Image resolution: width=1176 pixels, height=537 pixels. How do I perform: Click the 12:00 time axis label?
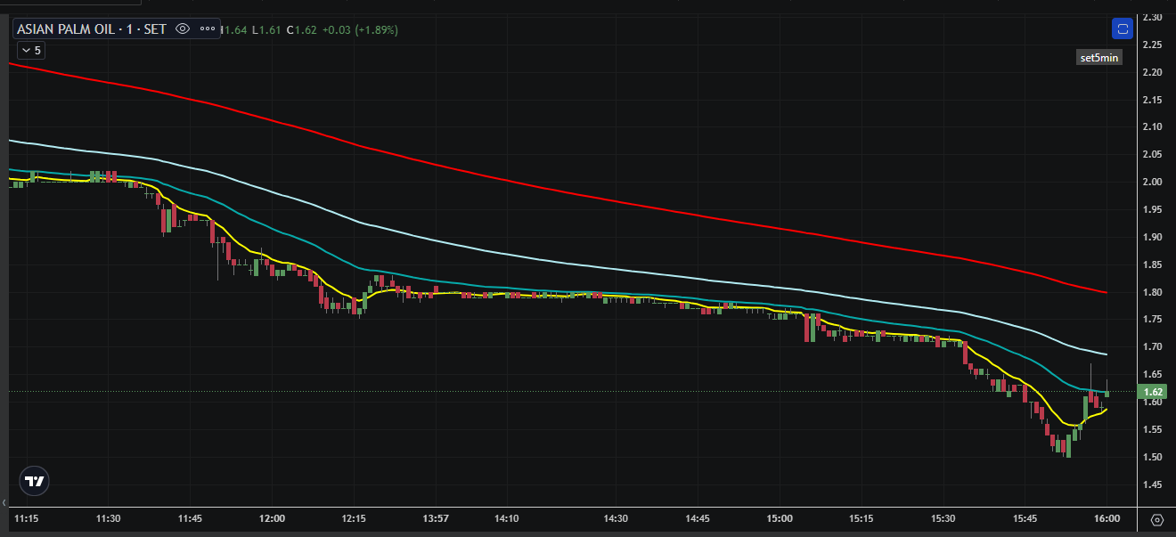[272, 518]
